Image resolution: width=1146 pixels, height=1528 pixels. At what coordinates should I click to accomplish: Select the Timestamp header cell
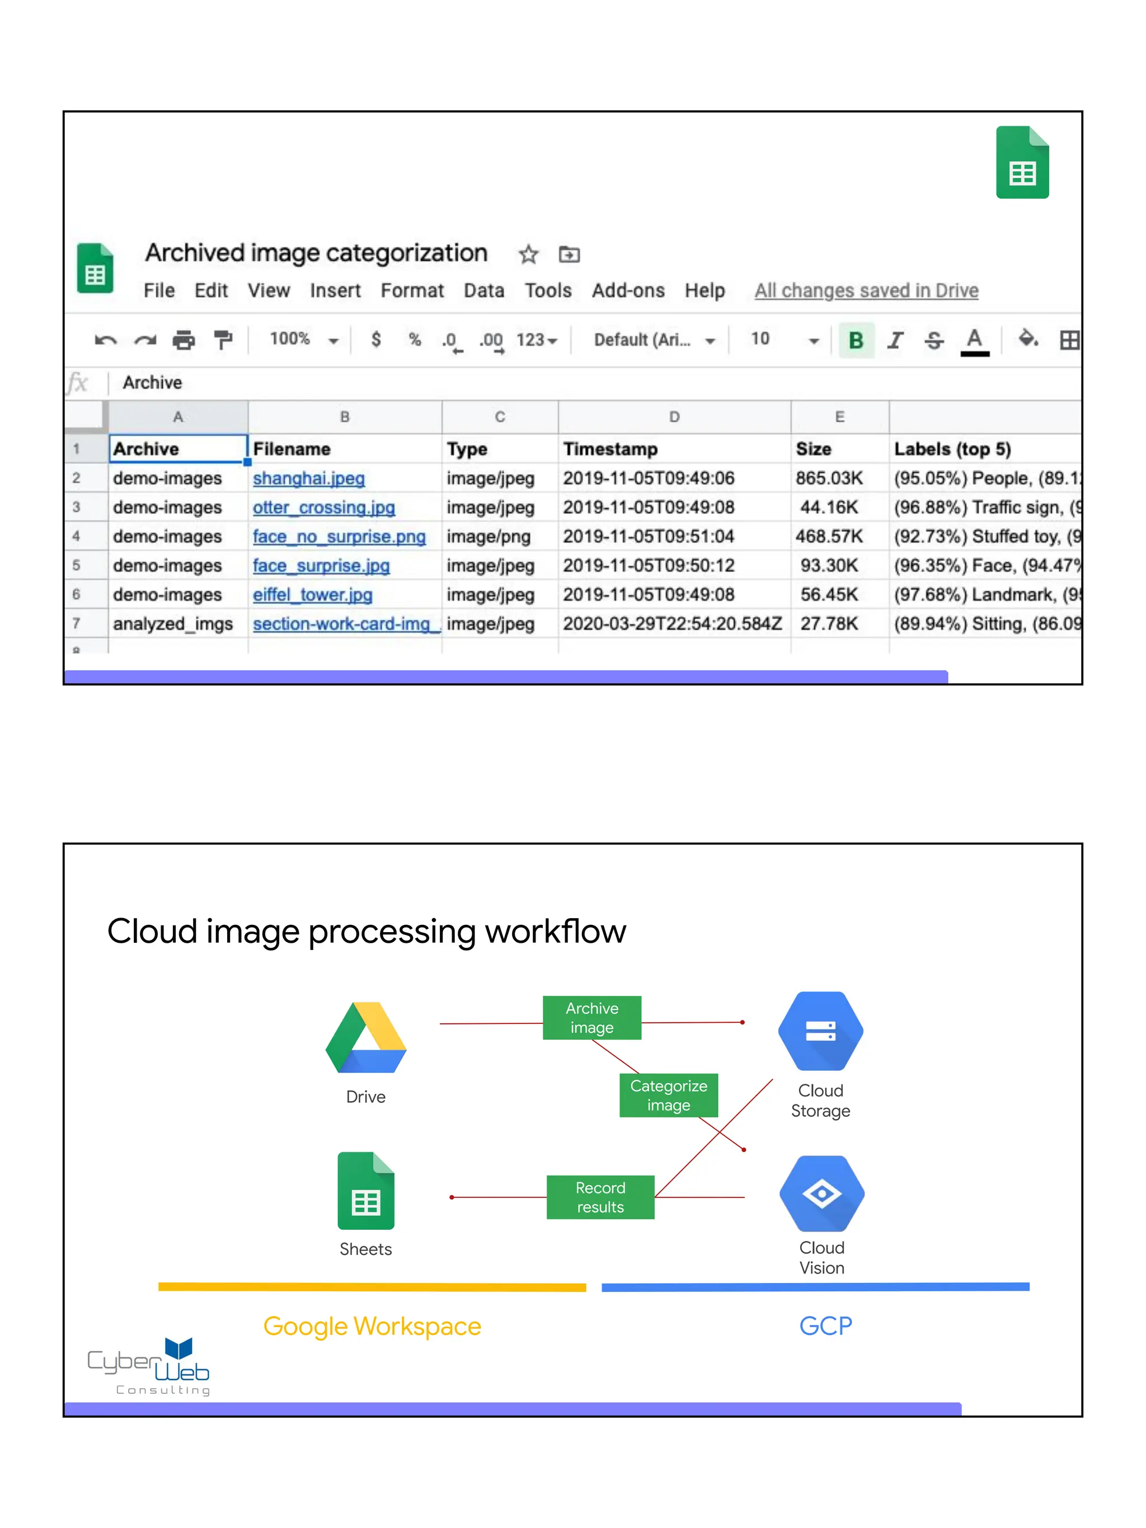click(674, 449)
